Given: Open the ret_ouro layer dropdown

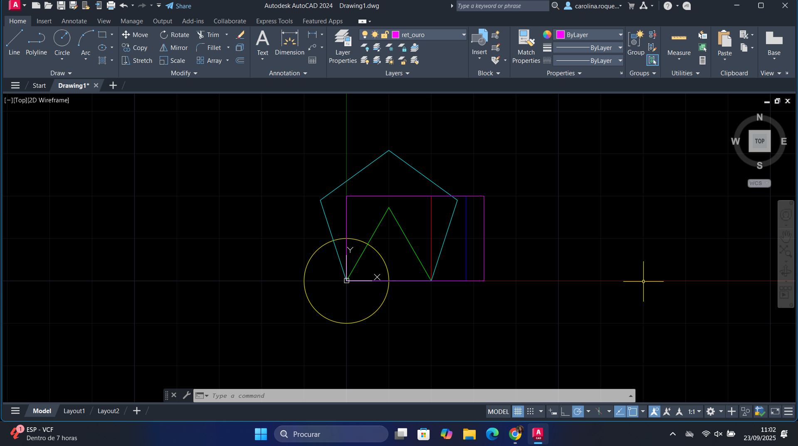Looking at the screenshot, I should 464,35.
